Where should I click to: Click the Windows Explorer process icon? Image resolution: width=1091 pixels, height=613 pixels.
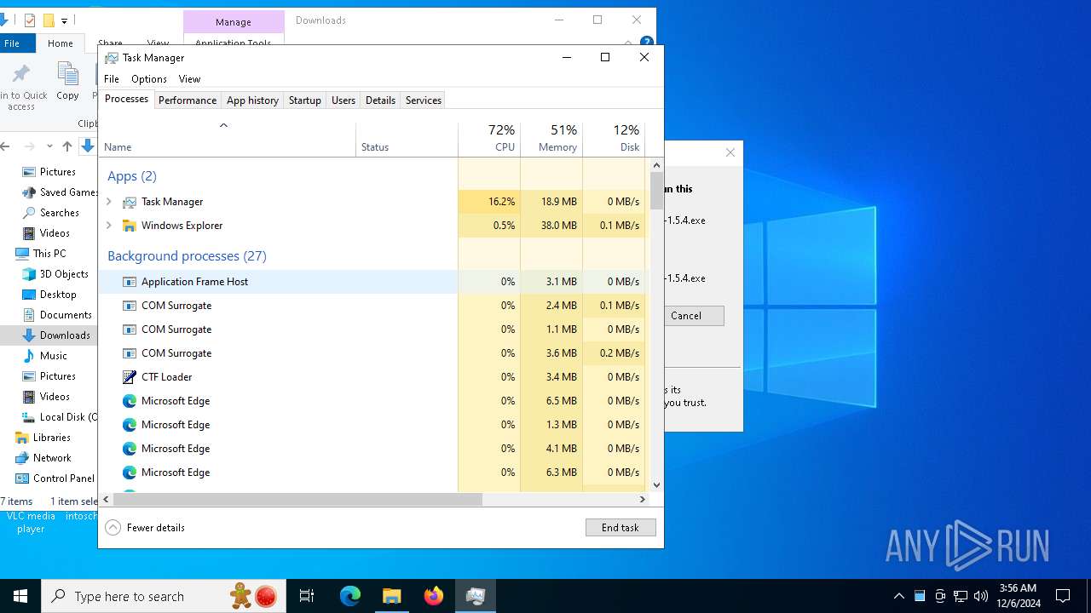point(130,226)
